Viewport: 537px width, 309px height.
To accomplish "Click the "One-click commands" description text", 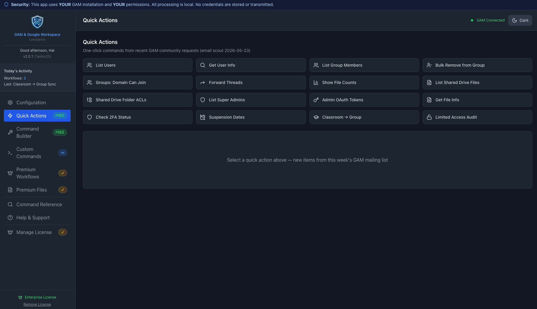I will [166, 51].
